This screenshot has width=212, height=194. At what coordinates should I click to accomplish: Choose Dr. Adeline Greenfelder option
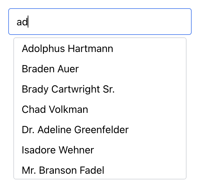(x=75, y=130)
